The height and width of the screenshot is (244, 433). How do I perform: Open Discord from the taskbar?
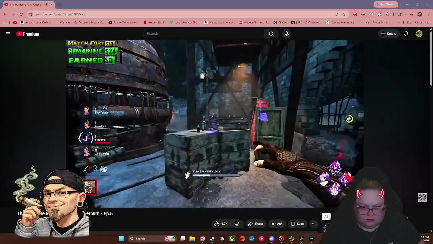click(272, 239)
